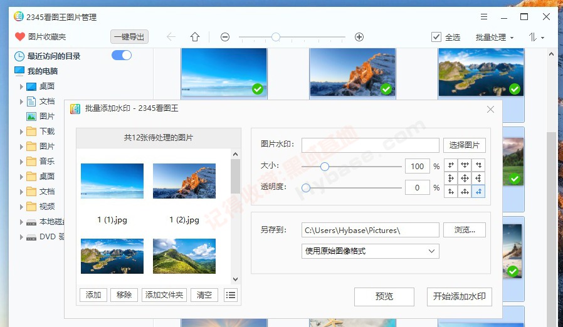The width and height of the screenshot is (563, 327).
Task: Set watermark position to middle-right
Action: coord(478,179)
